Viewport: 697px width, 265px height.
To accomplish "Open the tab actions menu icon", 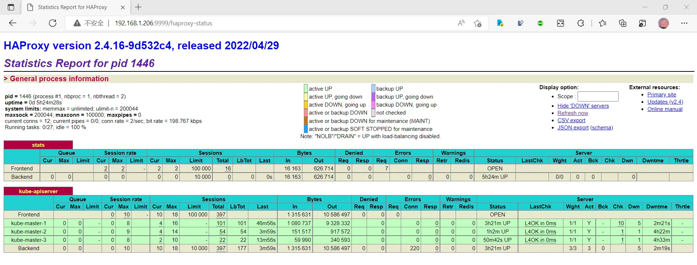I will pos(11,7).
